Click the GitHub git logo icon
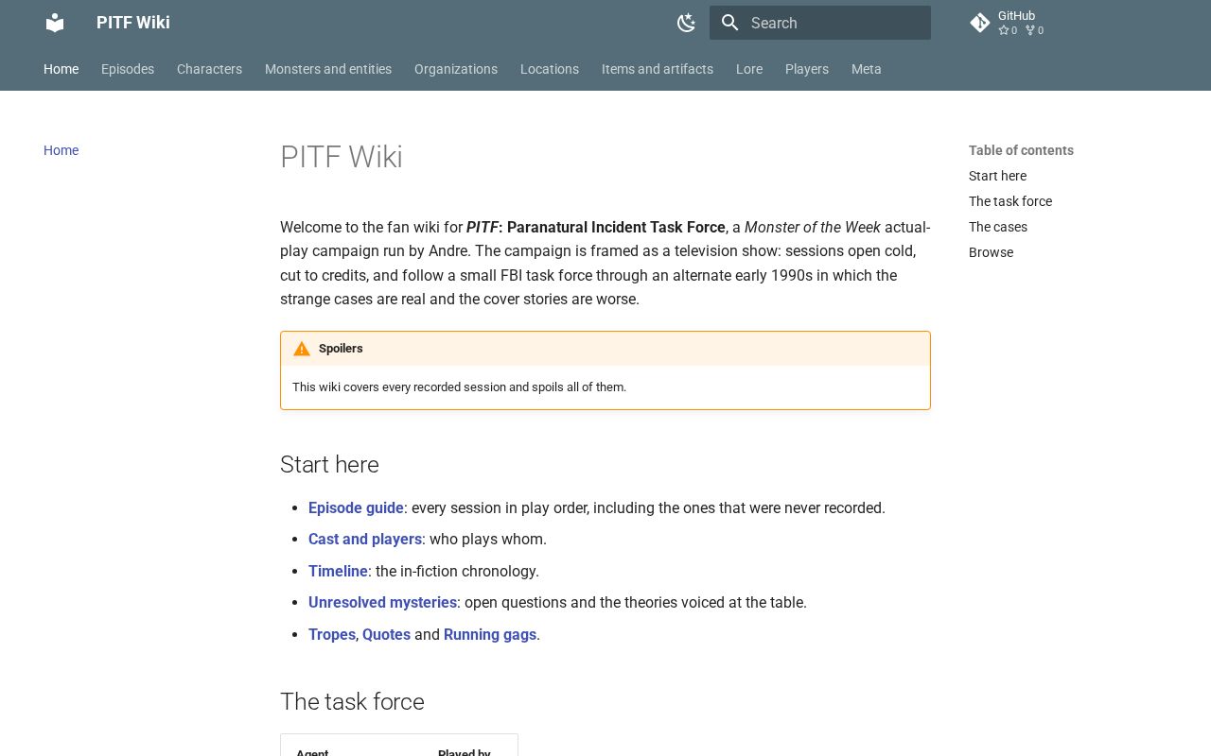Image resolution: width=1211 pixels, height=756 pixels. pos(980,23)
